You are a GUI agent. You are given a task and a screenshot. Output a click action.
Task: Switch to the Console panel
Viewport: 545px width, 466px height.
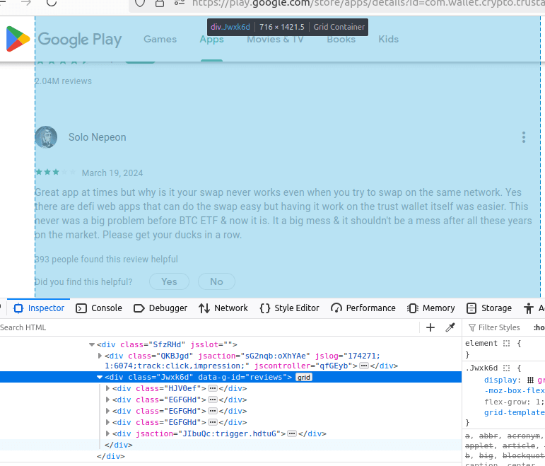[x=99, y=308]
